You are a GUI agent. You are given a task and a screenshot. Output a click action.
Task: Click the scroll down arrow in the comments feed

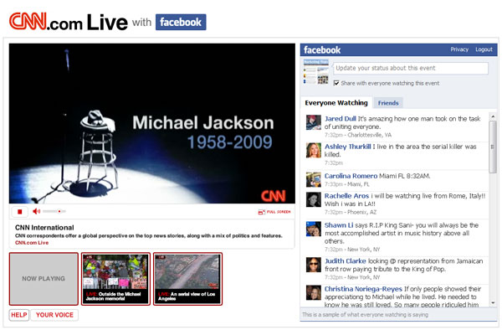point(493,302)
